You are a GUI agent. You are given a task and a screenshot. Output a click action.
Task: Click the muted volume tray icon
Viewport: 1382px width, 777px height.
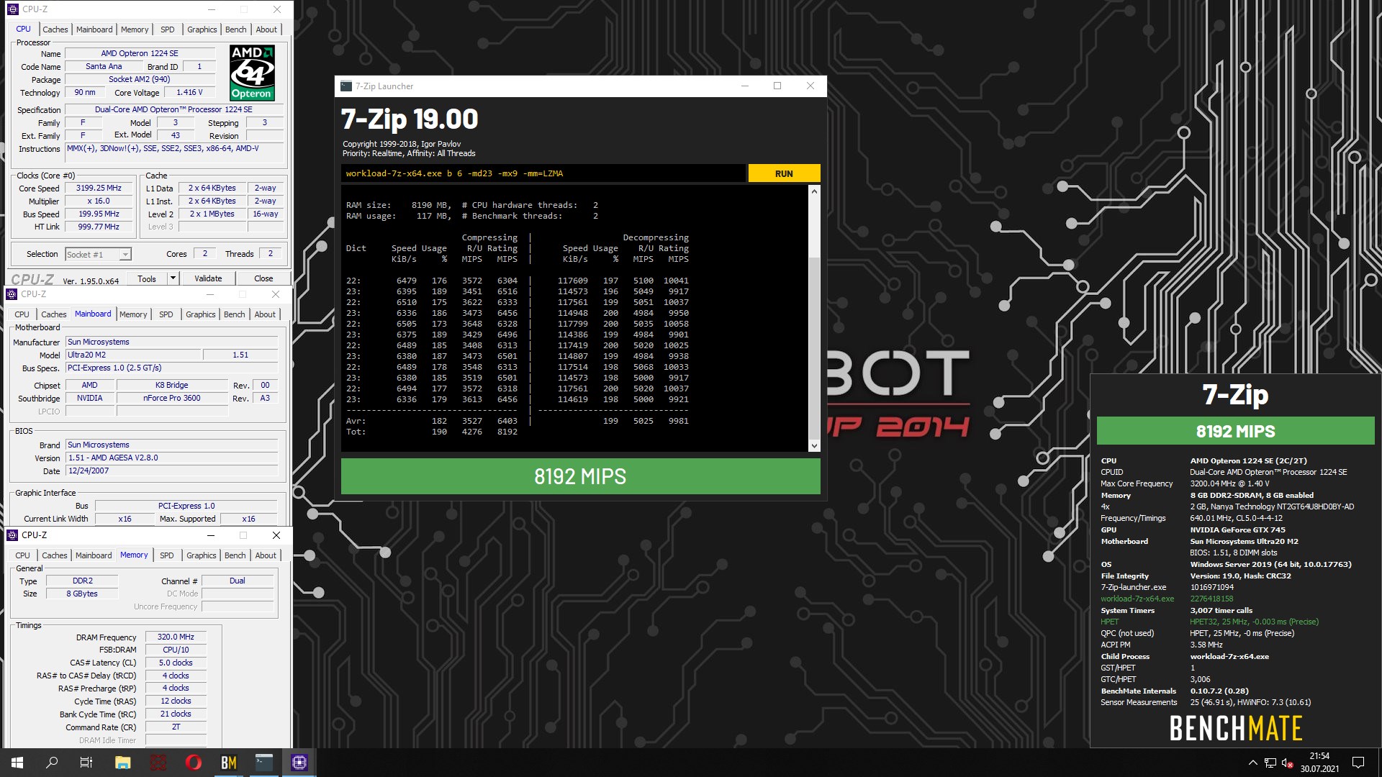click(1288, 763)
